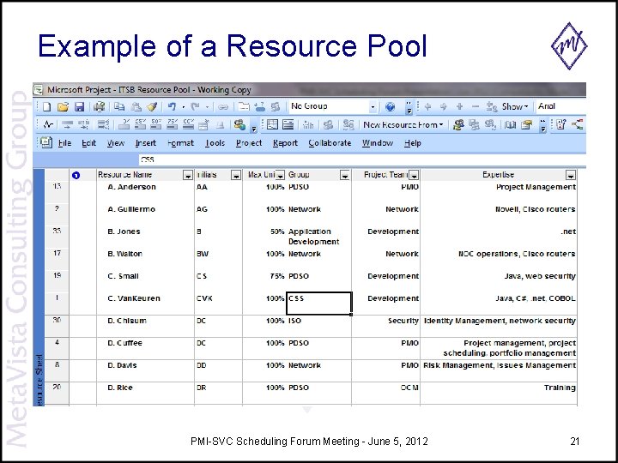The height and width of the screenshot is (463, 618).
Task: Open the Initials column filter dropdown
Action: coord(236,176)
